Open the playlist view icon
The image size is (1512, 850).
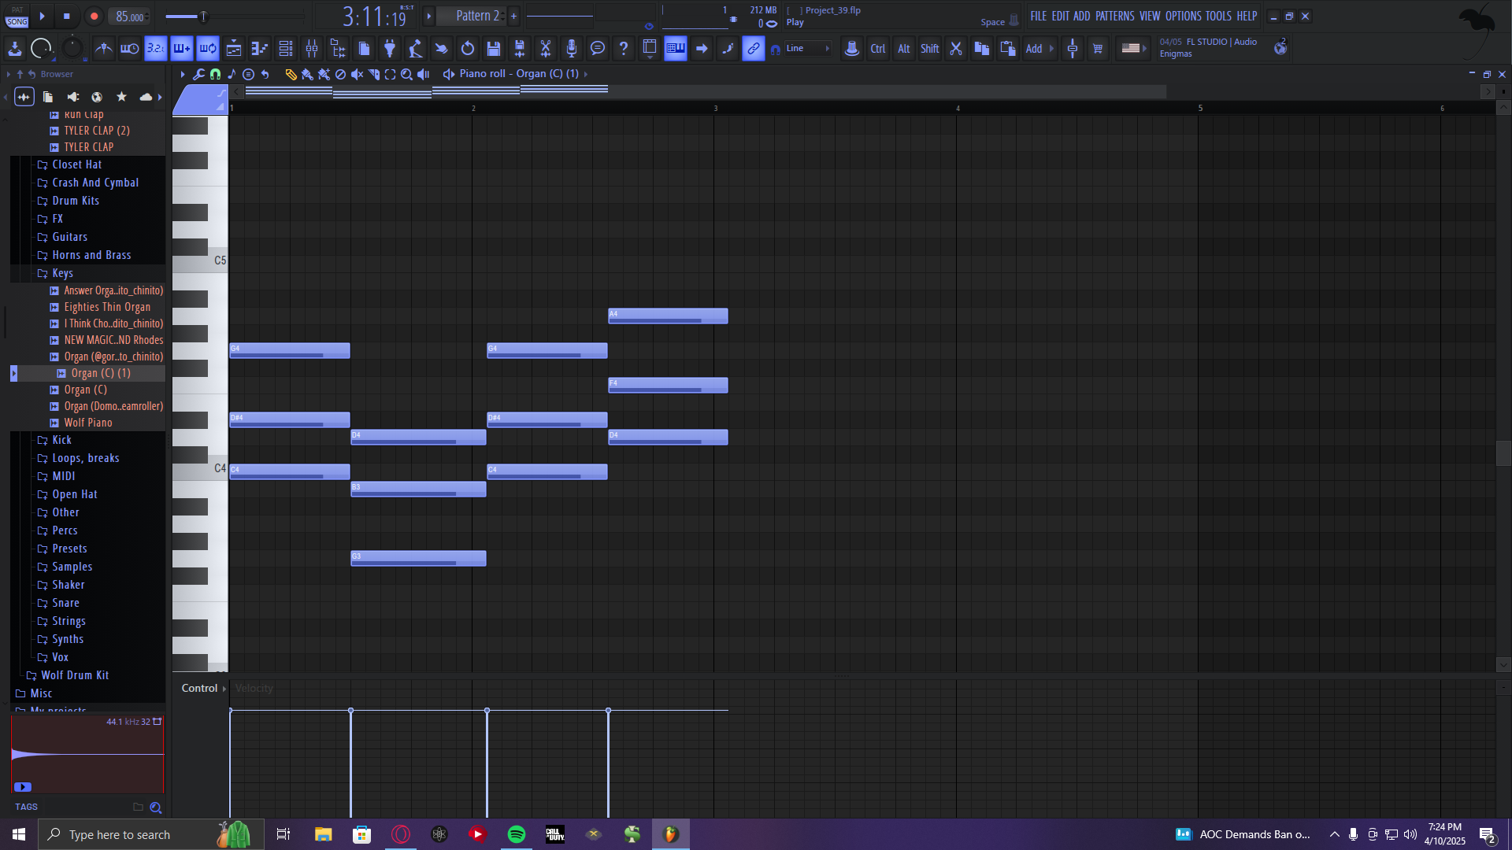click(234, 49)
